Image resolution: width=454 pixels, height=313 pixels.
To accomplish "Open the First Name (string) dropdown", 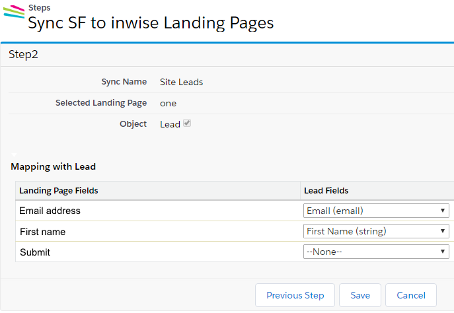I will coord(376,231).
